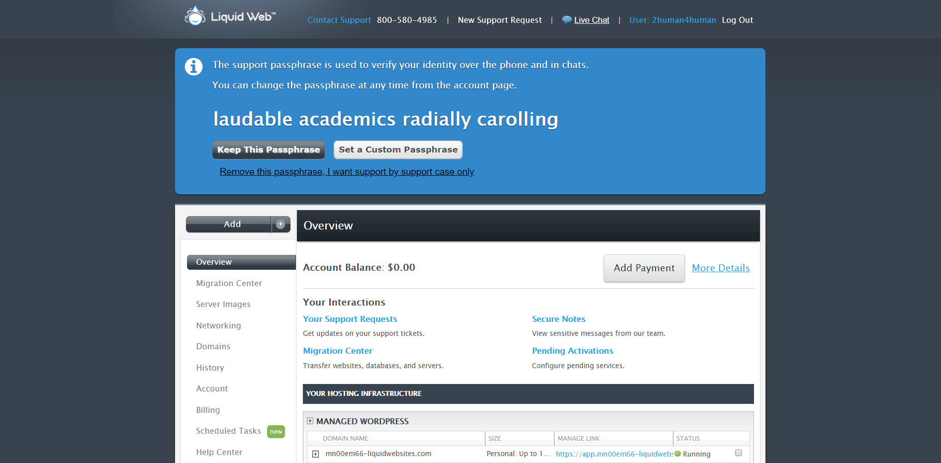
Task: Start a Live Chat
Action: (592, 20)
